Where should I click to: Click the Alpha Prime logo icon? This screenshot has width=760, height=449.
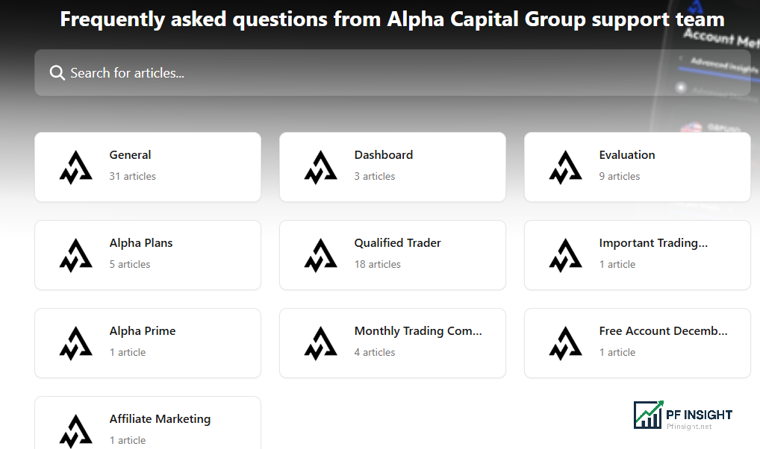75,343
